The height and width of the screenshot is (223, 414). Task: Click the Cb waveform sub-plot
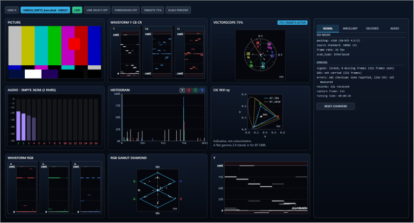coord(162,54)
